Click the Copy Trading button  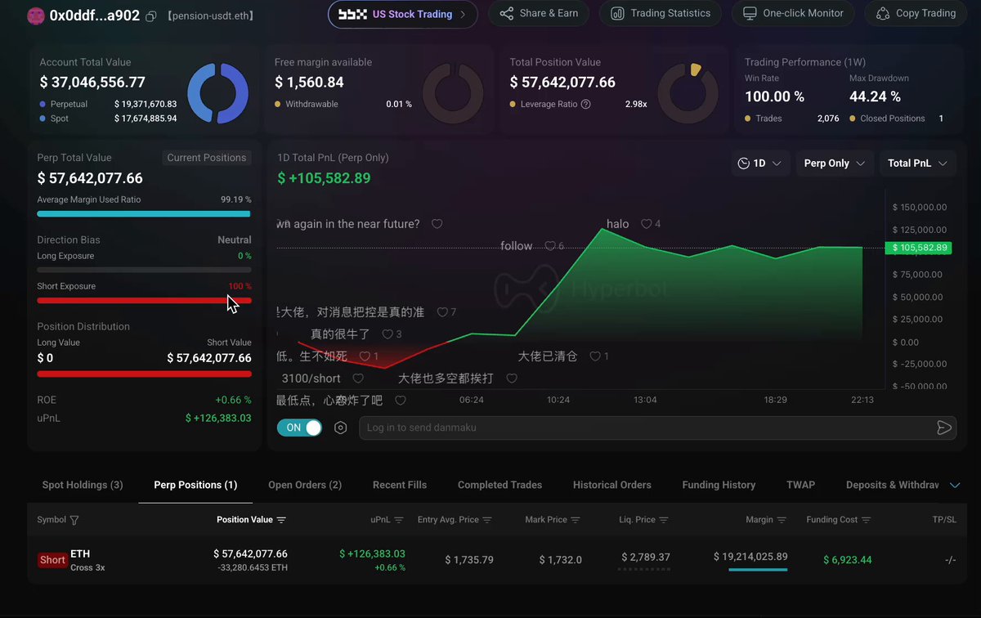coord(916,13)
